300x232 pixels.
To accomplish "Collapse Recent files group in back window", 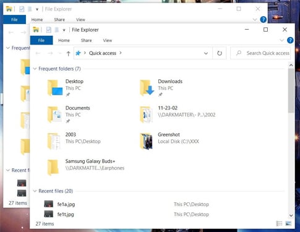I will click(x=8, y=170).
